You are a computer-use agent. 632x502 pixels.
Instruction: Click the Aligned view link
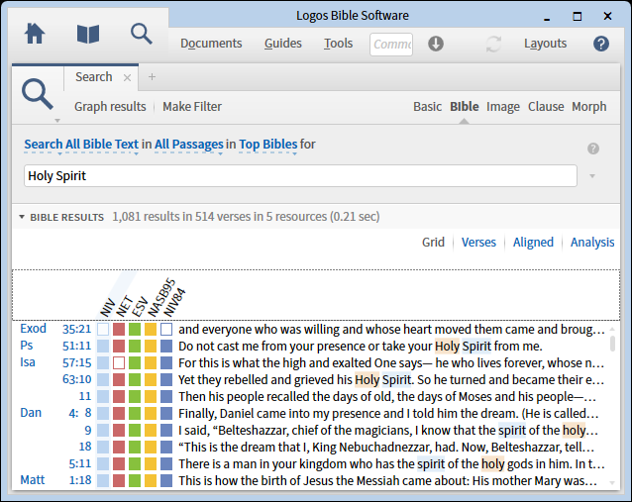tap(533, 243)
